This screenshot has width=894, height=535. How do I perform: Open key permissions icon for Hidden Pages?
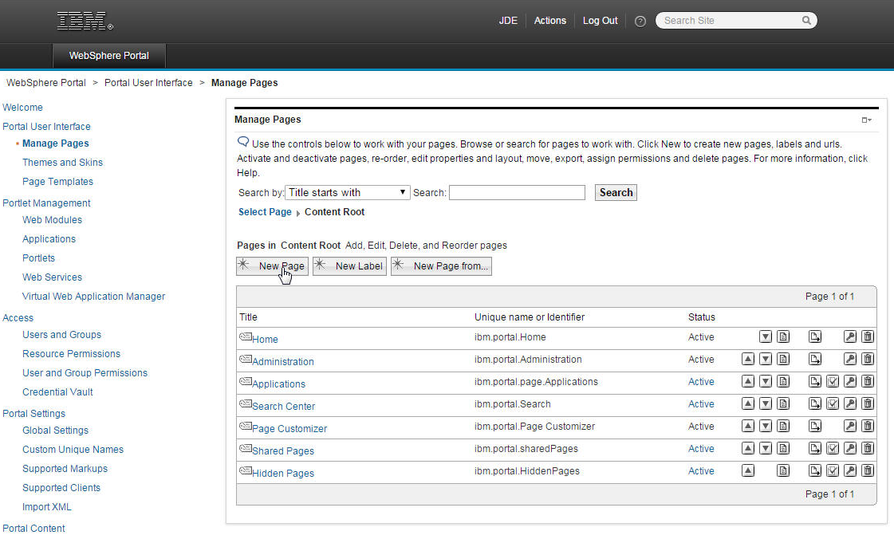[849, 470]
